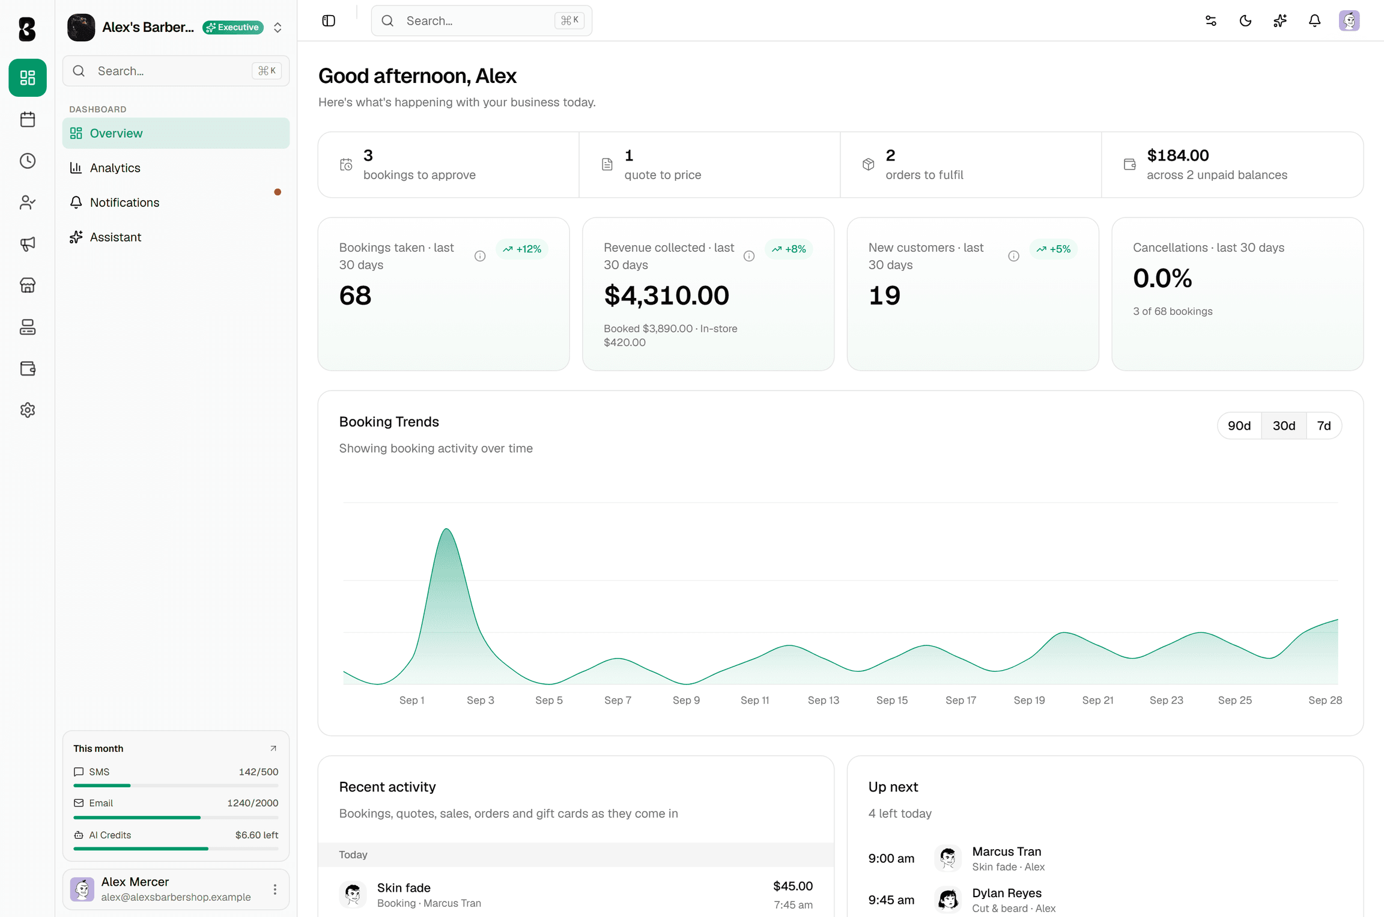The image size is (1384, 917).
Task: Open the wallet icon in the left rail
Action: pos(28,368)
